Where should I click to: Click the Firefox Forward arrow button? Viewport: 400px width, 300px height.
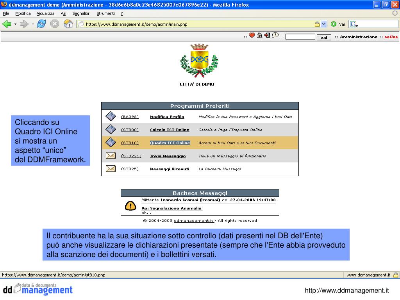(24, 24)
